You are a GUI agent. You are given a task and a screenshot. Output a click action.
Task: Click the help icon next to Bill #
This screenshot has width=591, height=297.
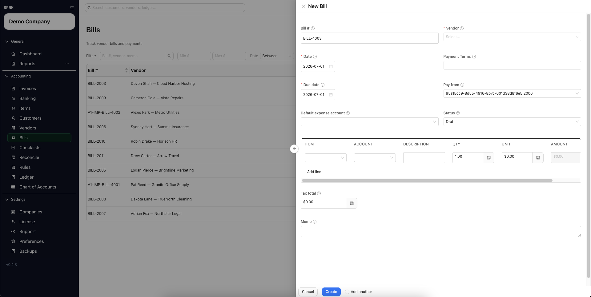coord(313,28)
